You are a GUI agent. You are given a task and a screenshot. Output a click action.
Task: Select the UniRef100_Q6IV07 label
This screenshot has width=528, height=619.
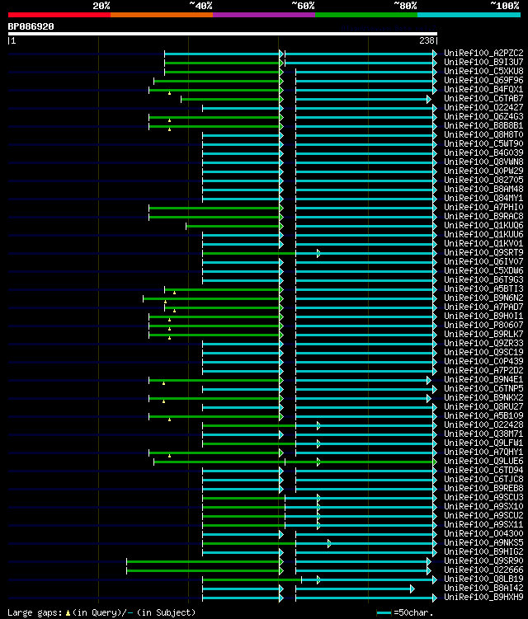point(483,262)
